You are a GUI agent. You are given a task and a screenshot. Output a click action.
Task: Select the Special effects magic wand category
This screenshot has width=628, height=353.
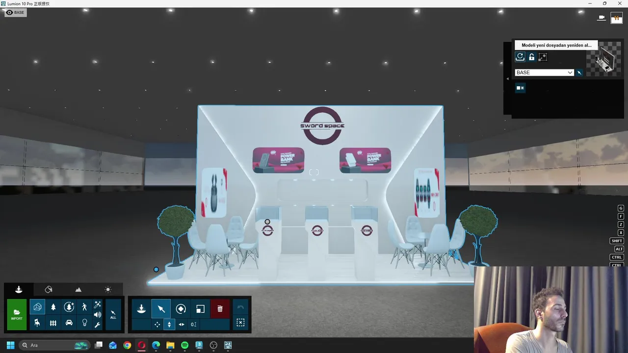[98, 305]
